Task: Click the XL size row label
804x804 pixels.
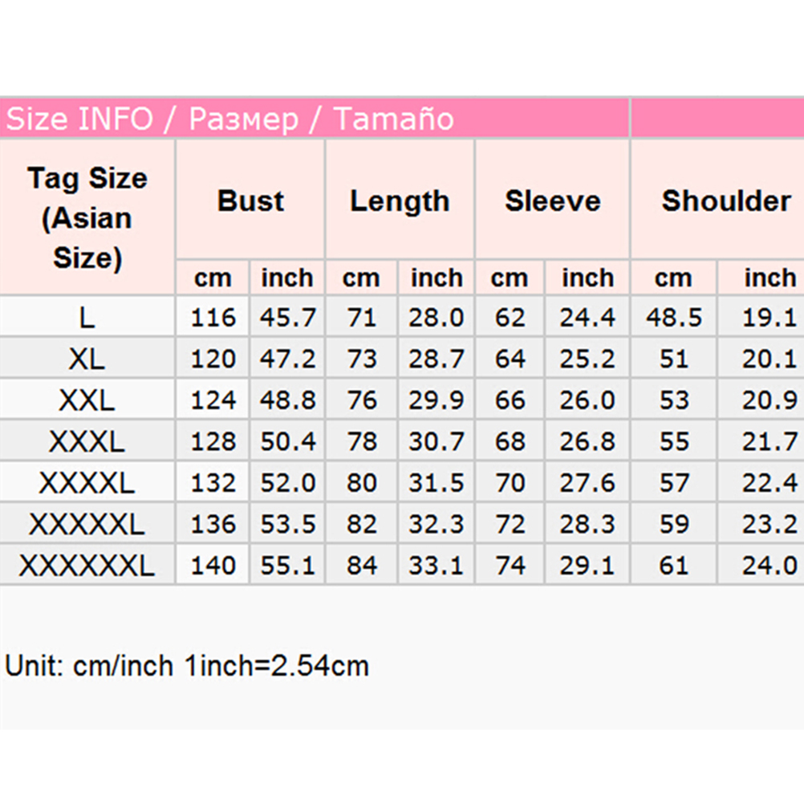Action: point(87,359)
